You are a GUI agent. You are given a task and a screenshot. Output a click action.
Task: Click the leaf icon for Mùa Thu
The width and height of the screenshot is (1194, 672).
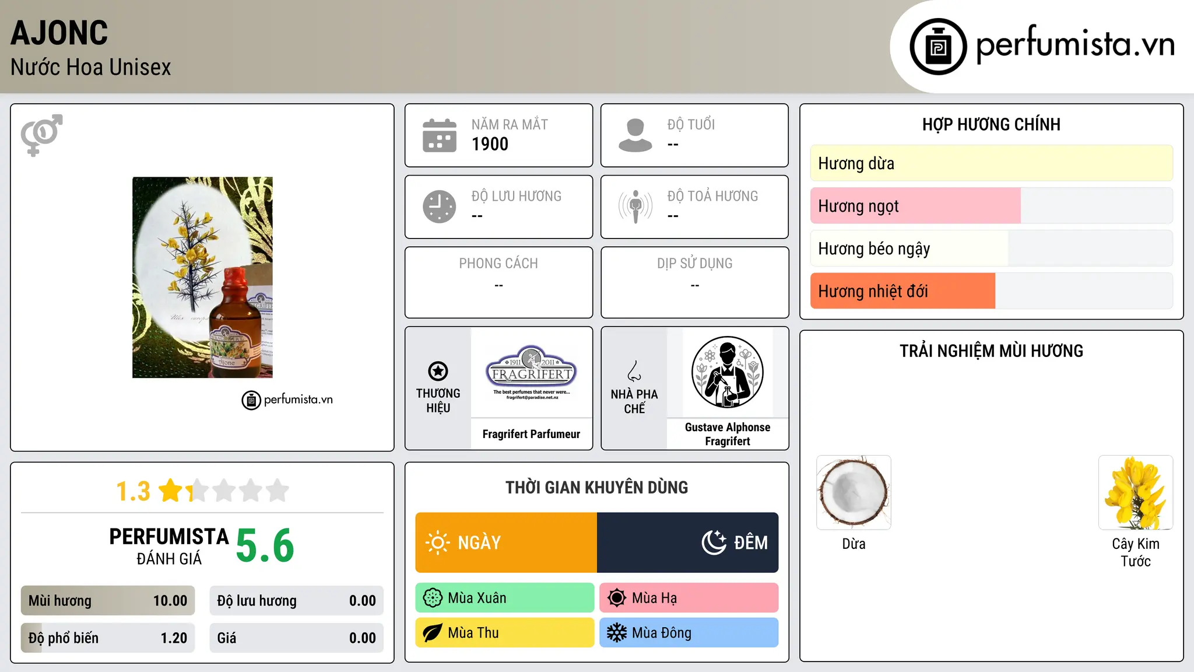(433, 633)
